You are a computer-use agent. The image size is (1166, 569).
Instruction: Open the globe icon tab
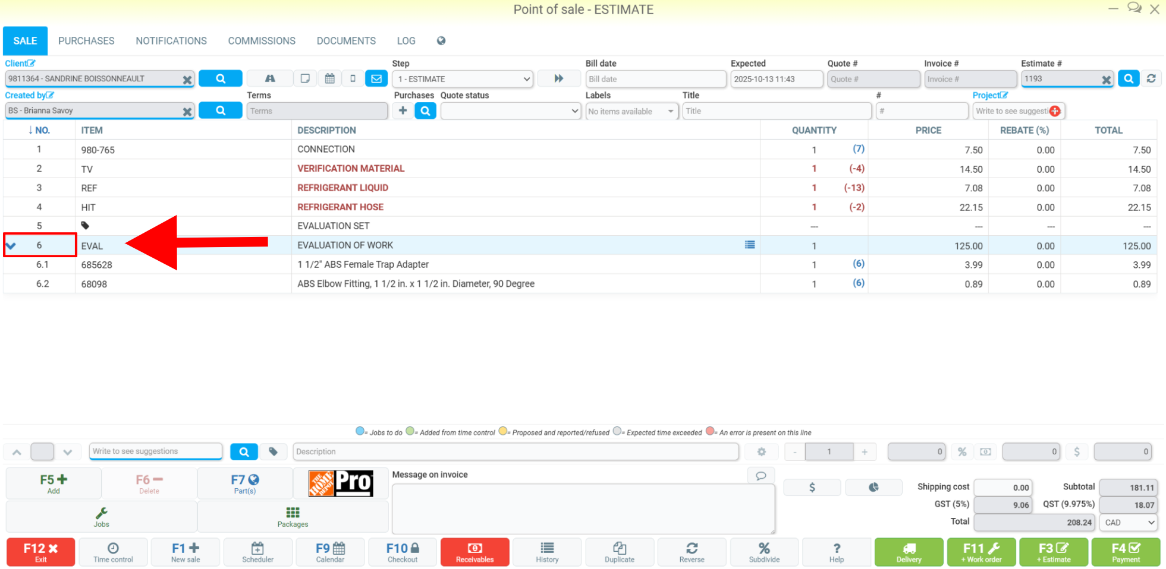441,41
